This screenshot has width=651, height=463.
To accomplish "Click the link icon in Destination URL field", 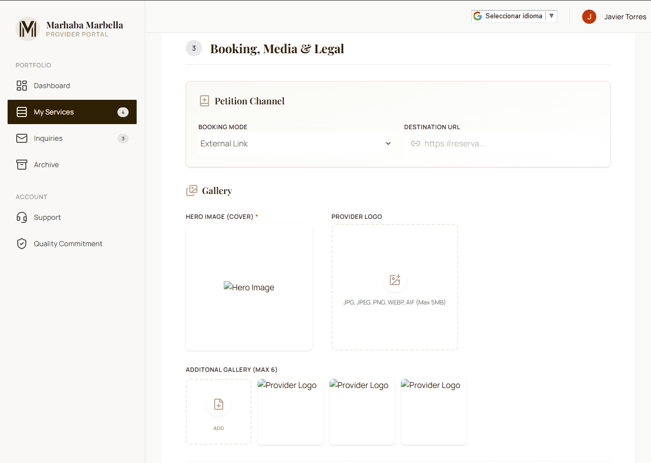I will [x=416, y=143].
